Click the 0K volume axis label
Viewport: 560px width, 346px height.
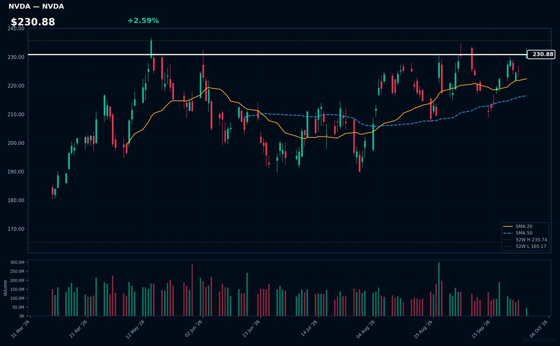[22, 316]
